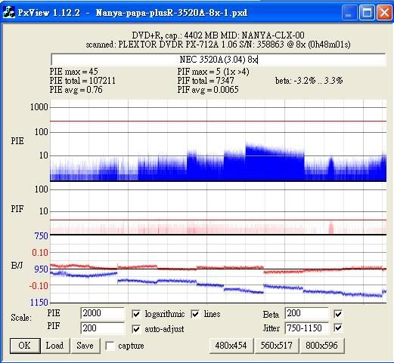Click the Save button

pos(85,346)
